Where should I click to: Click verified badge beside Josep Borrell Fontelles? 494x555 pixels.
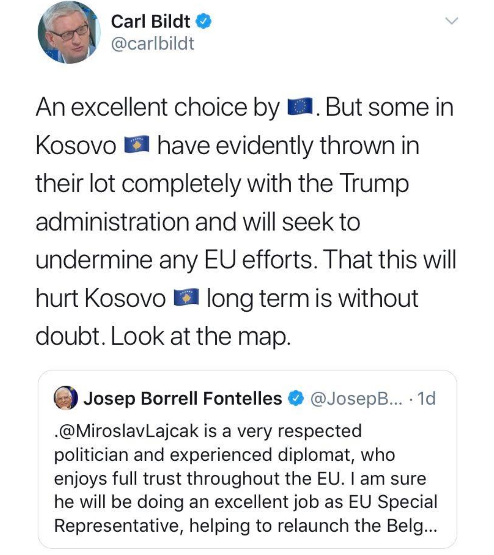(x=296, y=398)
